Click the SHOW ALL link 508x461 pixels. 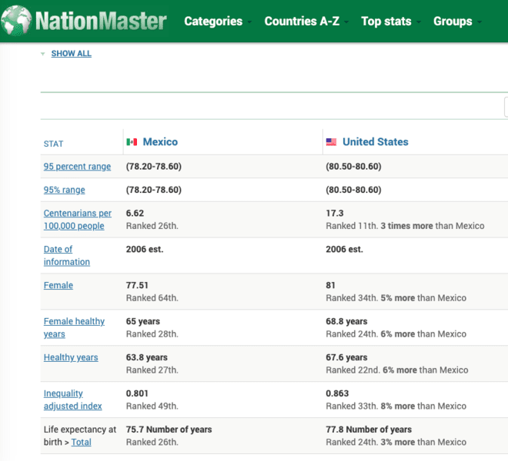point(72,54)
